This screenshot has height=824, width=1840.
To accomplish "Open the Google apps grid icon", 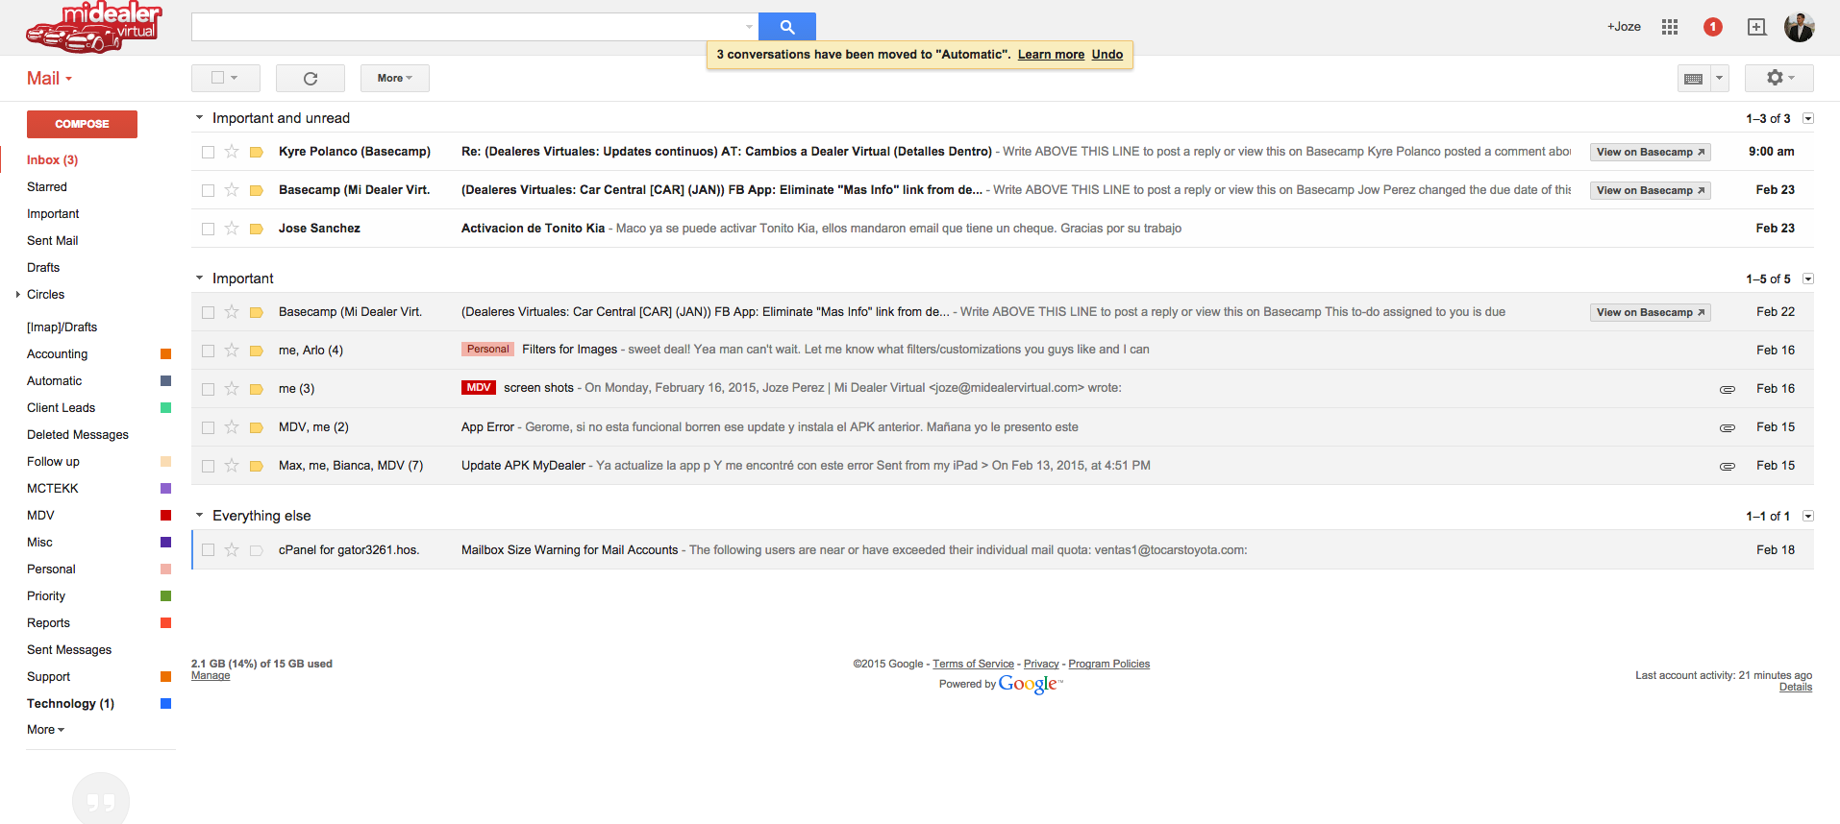I will click(x=1670, y=27).
